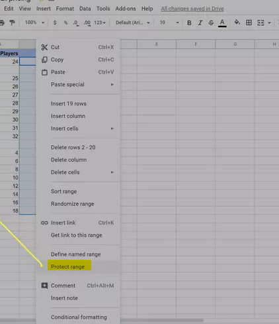Open the Borders tool
This screenshot has width=279, height=324.
249,23
